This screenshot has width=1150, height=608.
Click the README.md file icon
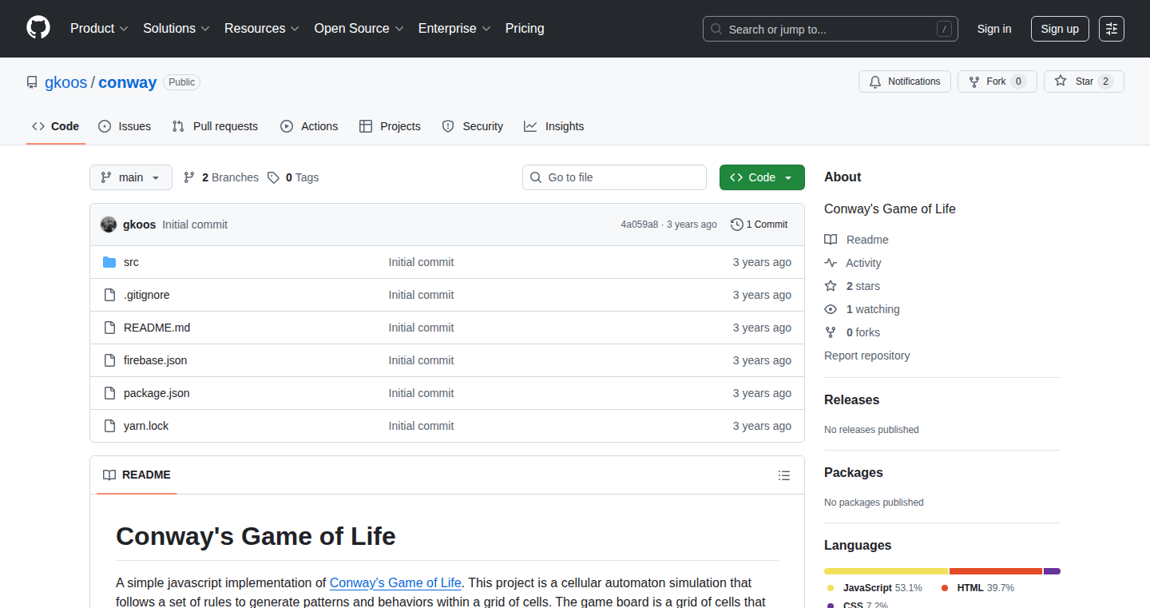tap(109, 328)
